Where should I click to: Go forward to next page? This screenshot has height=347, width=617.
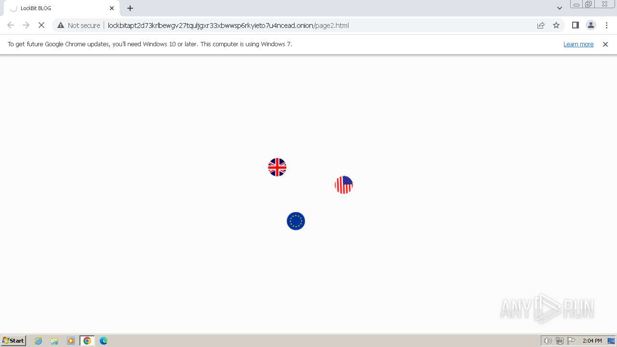(26, 25)
